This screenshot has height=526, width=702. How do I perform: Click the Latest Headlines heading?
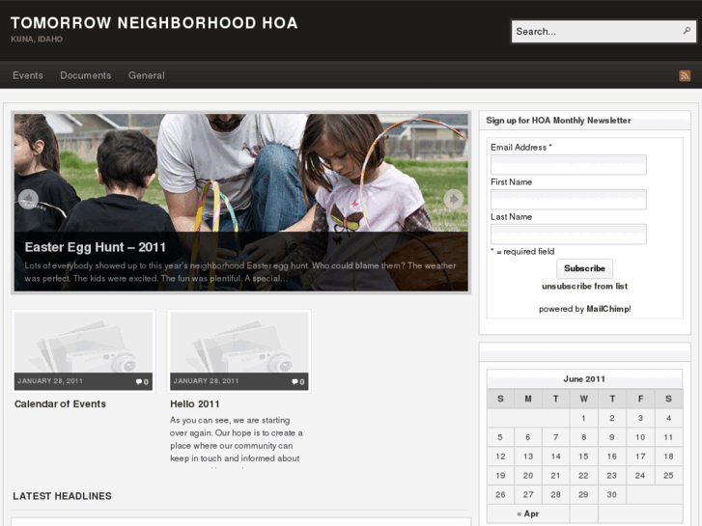(62, 496)
